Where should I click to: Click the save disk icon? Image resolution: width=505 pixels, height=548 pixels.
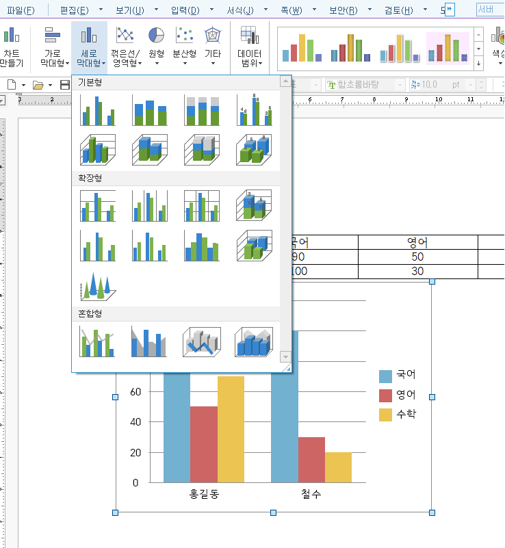65,85
